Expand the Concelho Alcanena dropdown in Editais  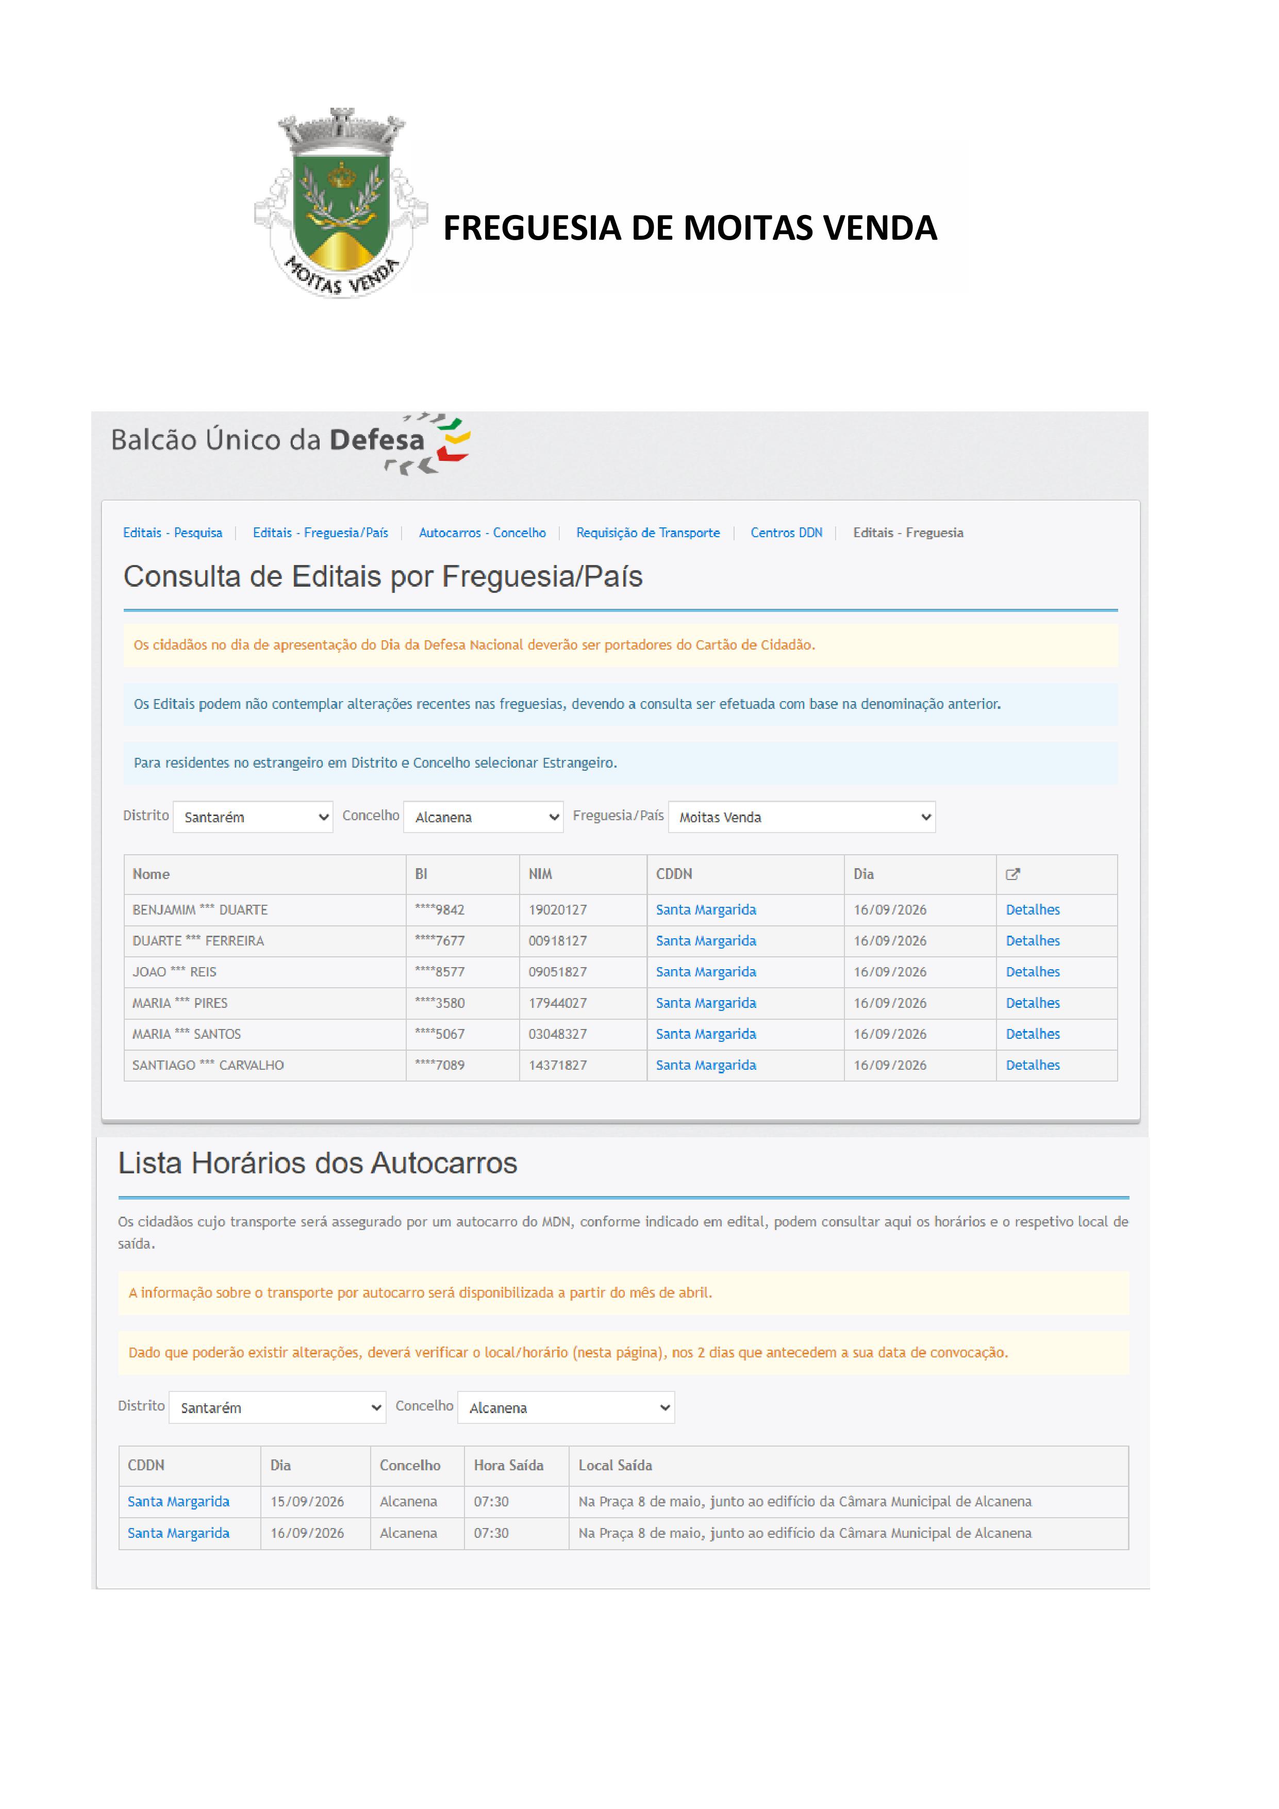(483, 817)
